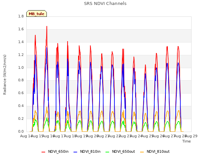Toggle the NDVI_810in legend entry
This screenshot has height=158, width=211.
[x=87, y=151]
